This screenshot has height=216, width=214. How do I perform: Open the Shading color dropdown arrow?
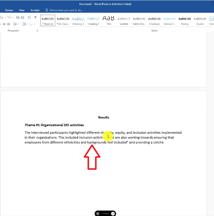(27, 24)
